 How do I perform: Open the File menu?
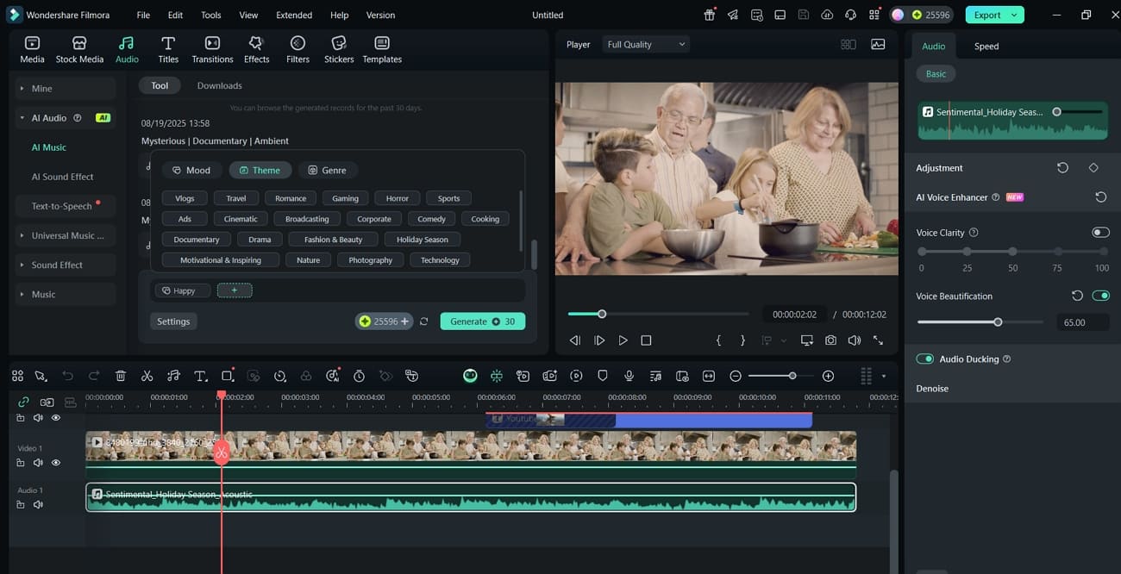143,15
